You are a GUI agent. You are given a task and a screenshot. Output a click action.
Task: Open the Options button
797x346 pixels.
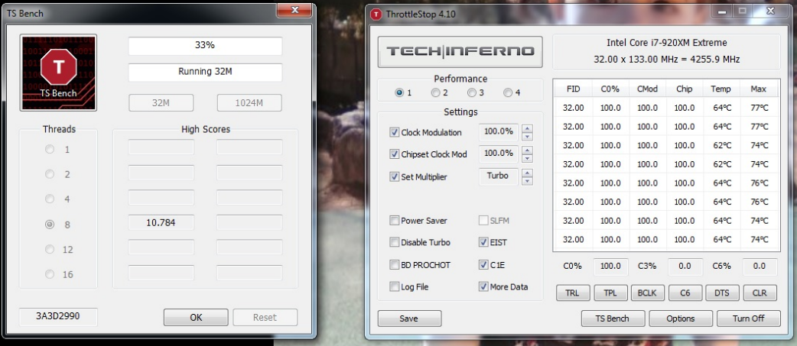click(681, 319)
